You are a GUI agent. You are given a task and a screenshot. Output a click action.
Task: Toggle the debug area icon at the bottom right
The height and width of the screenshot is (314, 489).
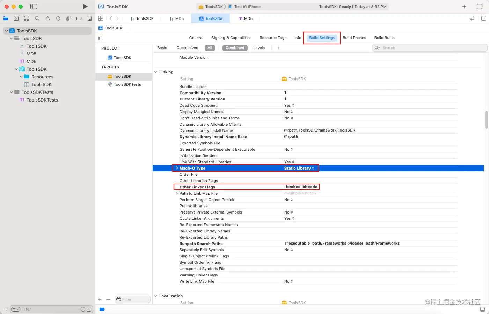(482, 309)
